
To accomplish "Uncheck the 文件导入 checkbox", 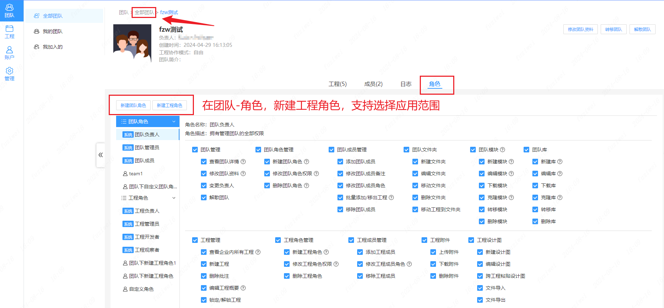I will pos(480,288).
